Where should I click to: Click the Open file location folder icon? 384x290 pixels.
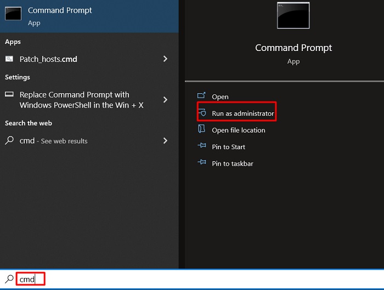tap(201, 128)
